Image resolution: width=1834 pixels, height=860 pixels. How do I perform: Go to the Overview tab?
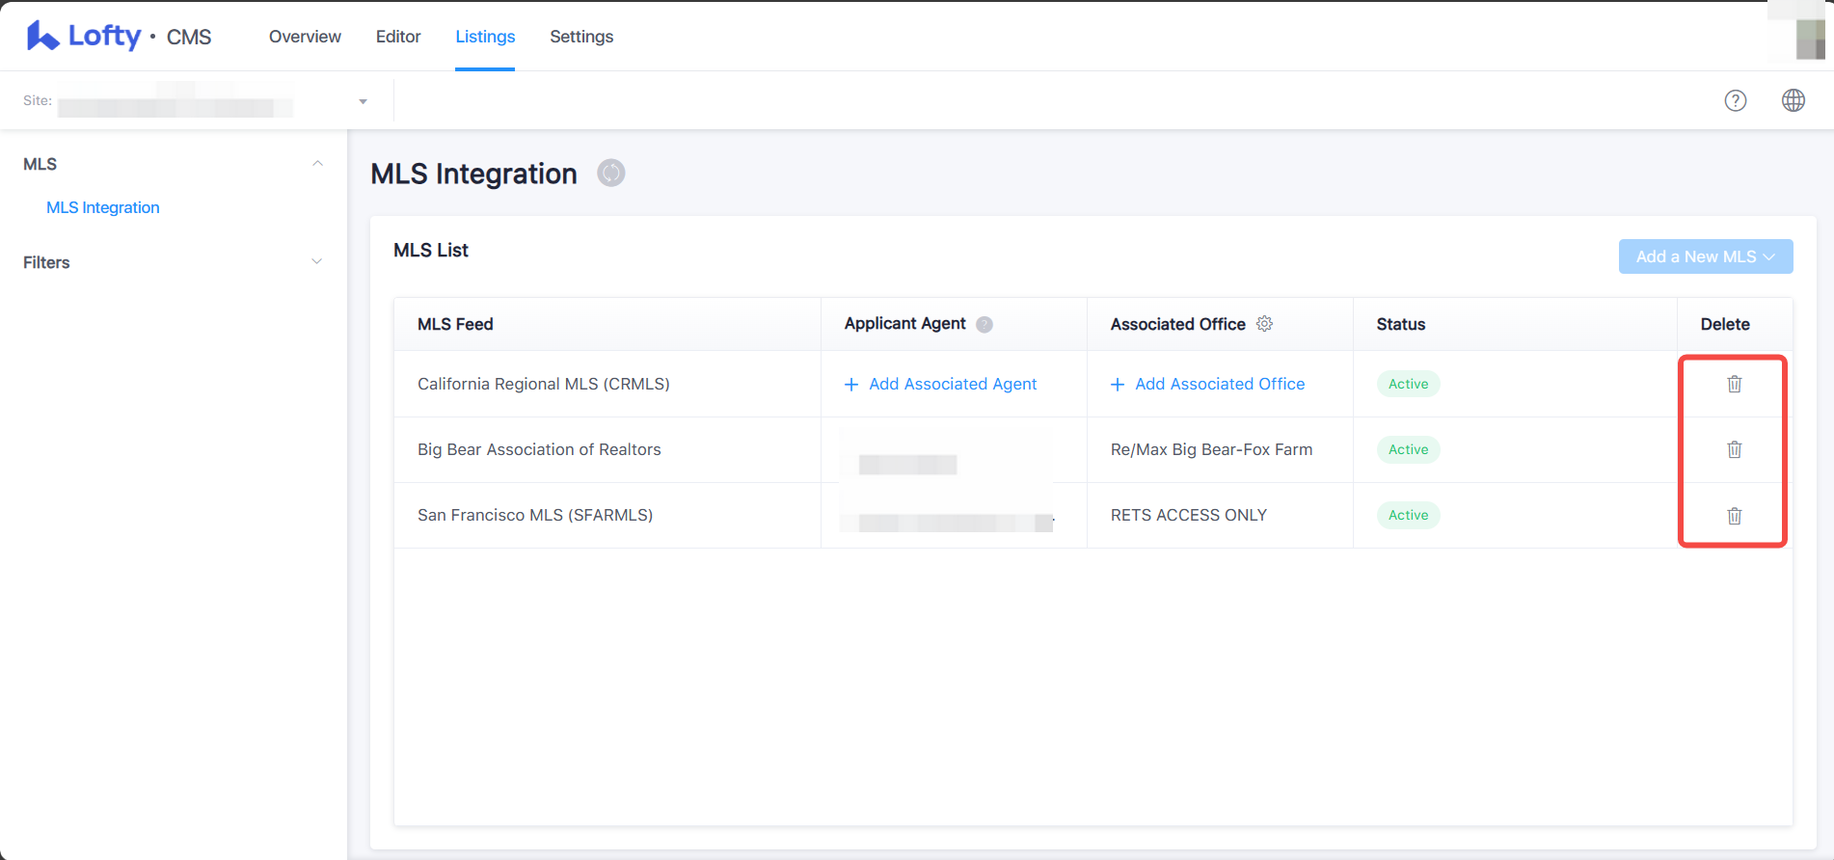tap(305, 37)
